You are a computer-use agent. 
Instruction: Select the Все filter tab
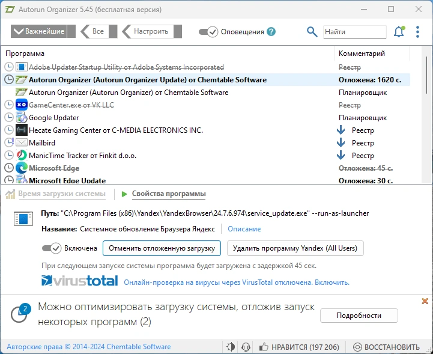coord(99,31)
